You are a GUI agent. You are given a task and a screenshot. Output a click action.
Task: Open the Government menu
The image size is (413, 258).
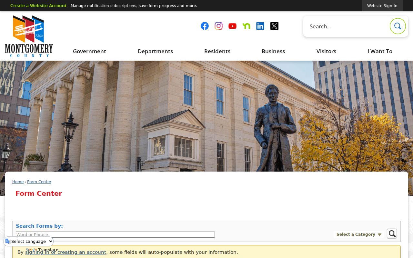89,51
